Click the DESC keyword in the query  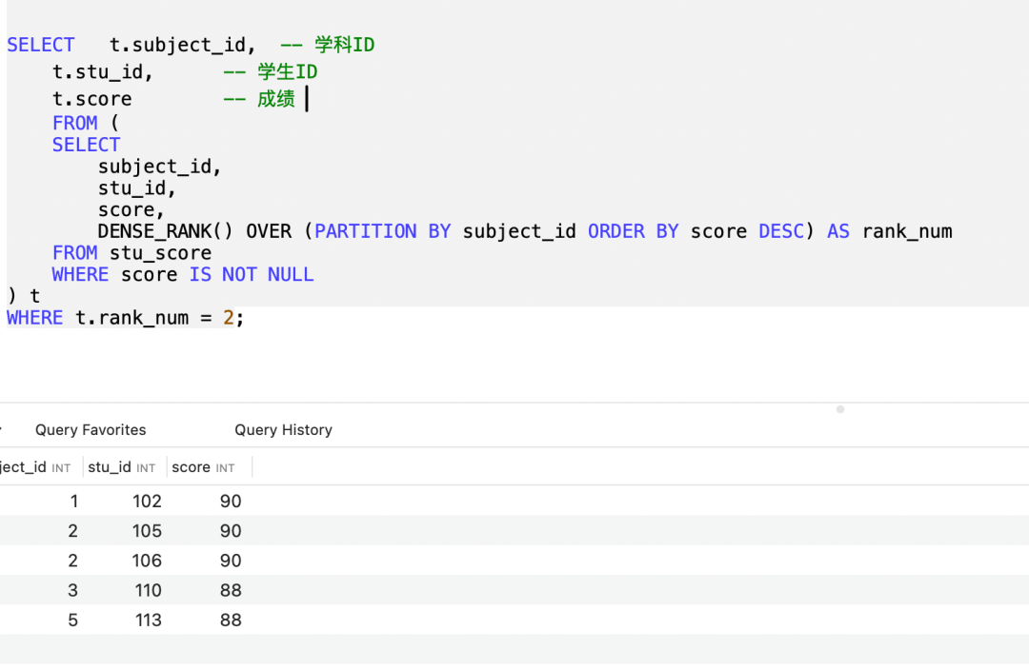(781, 231)
